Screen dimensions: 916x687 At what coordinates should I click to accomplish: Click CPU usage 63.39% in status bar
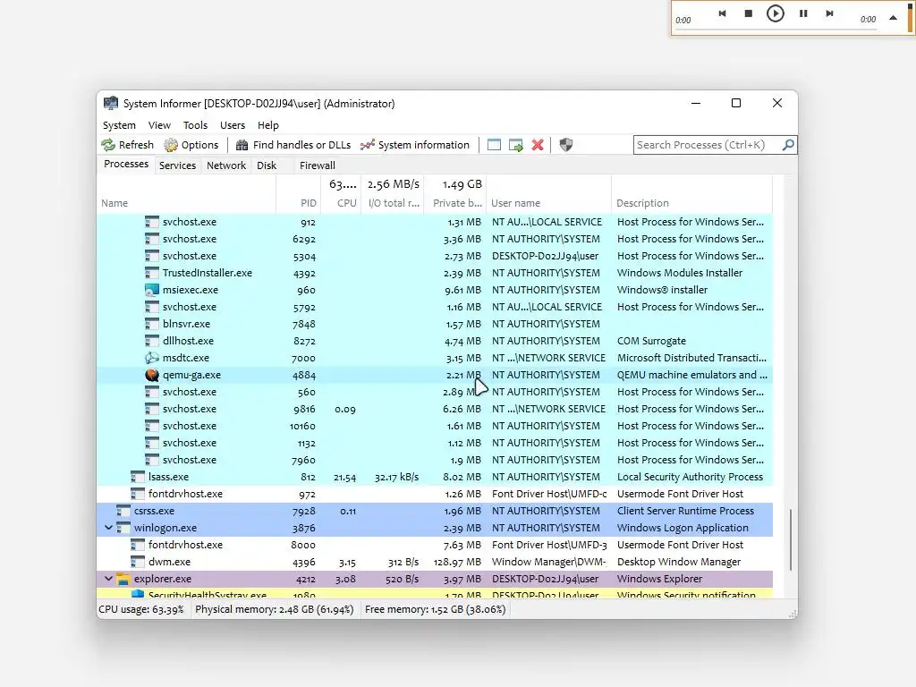[x=140, y=609]
